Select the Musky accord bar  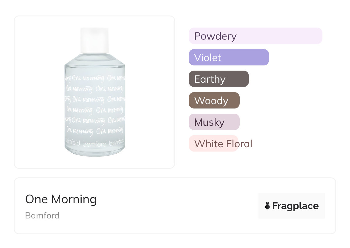214,122
